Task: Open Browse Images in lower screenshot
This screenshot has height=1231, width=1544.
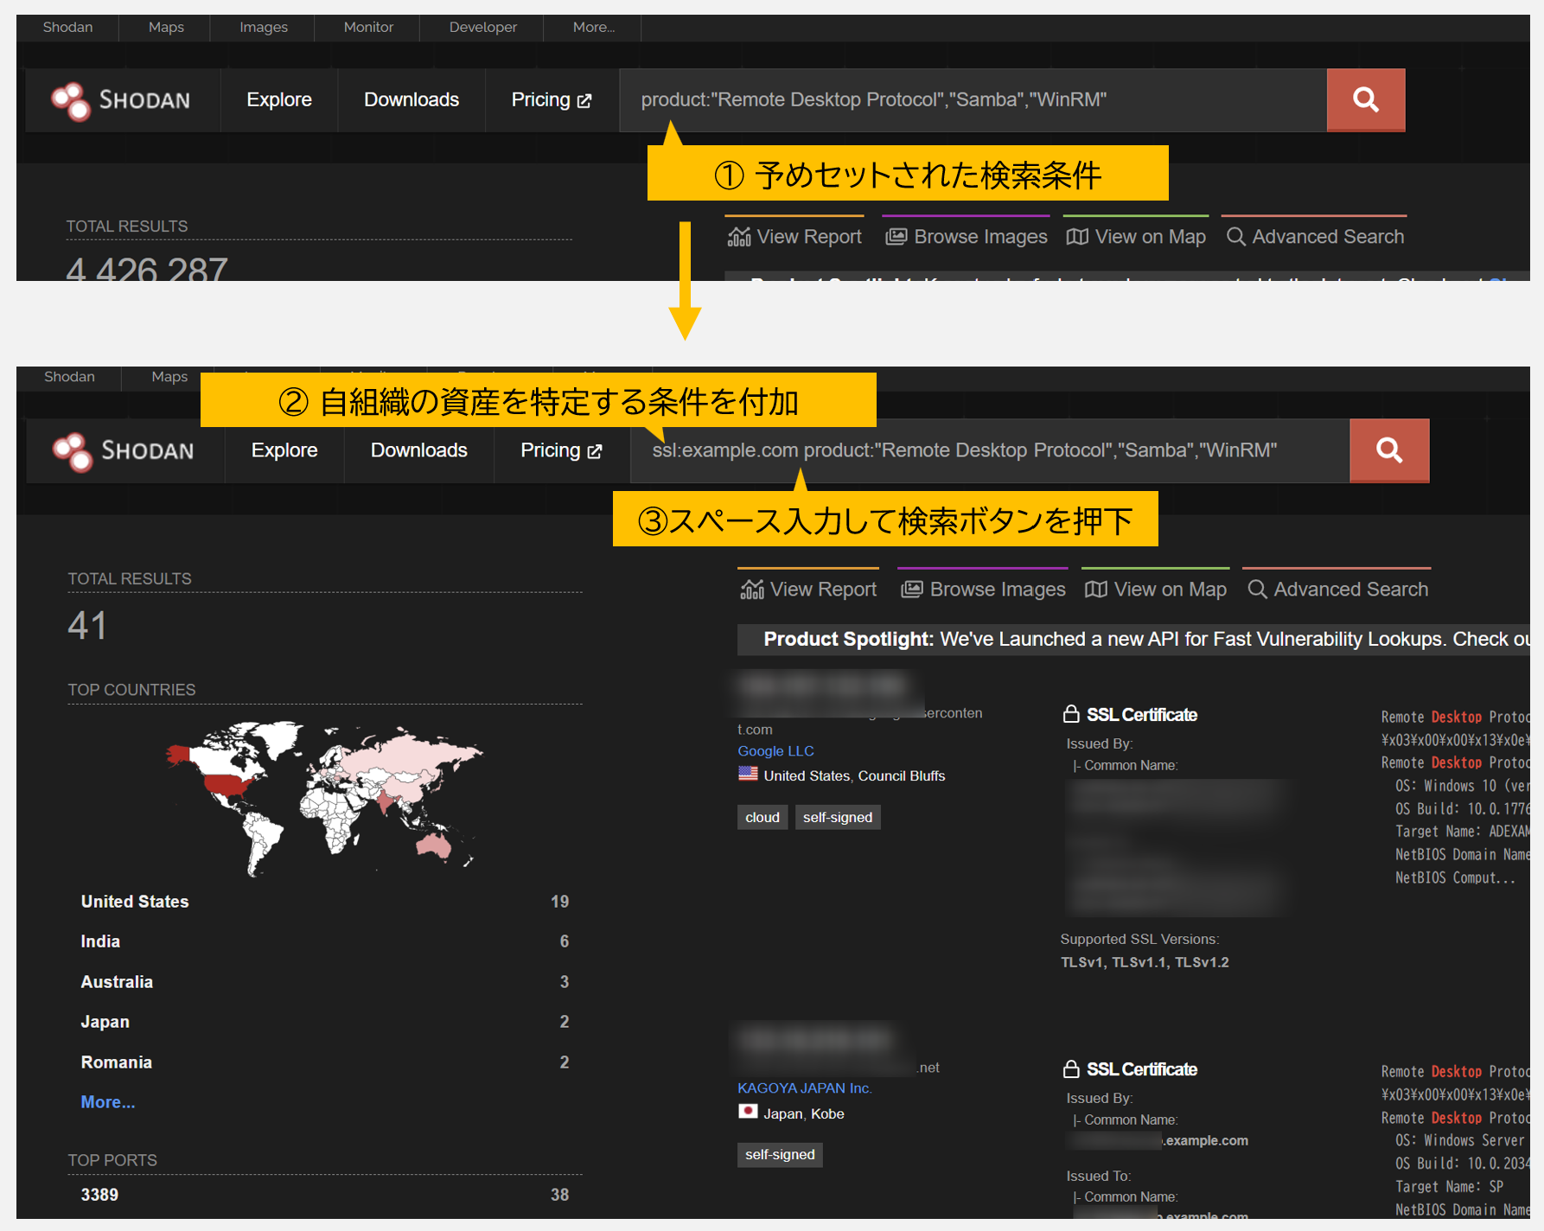Action: [984, 590]
